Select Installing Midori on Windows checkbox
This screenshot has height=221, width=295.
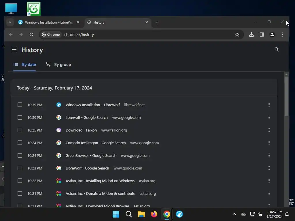pos(20,181)
